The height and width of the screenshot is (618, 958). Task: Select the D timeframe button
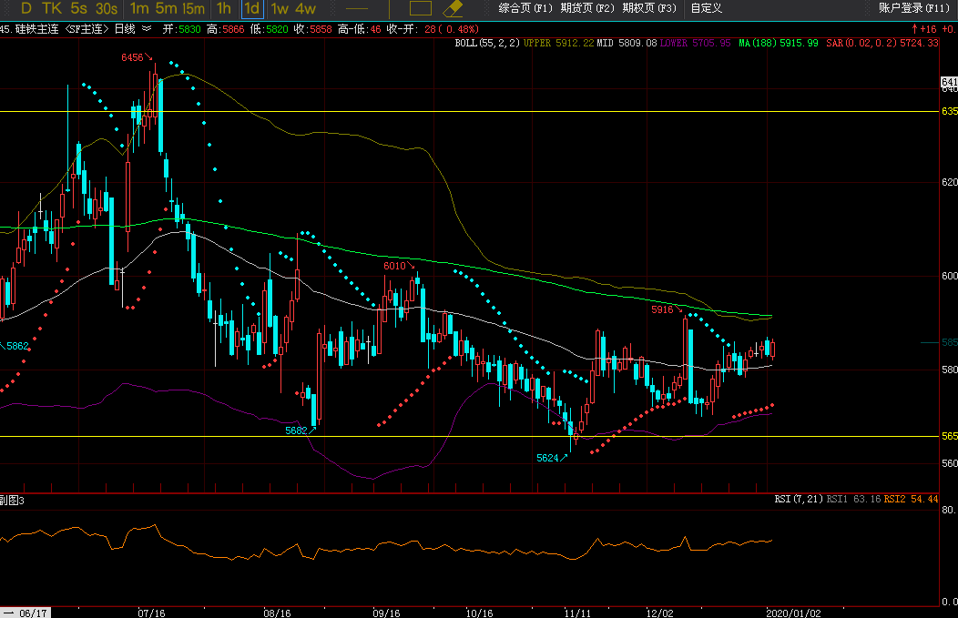click(x=26, y=8)
